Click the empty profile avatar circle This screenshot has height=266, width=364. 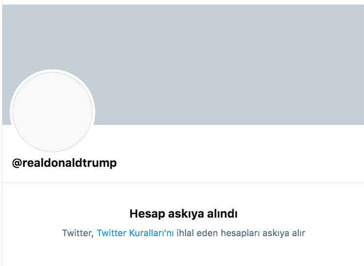pyautogui.click(x=52, y=112)
